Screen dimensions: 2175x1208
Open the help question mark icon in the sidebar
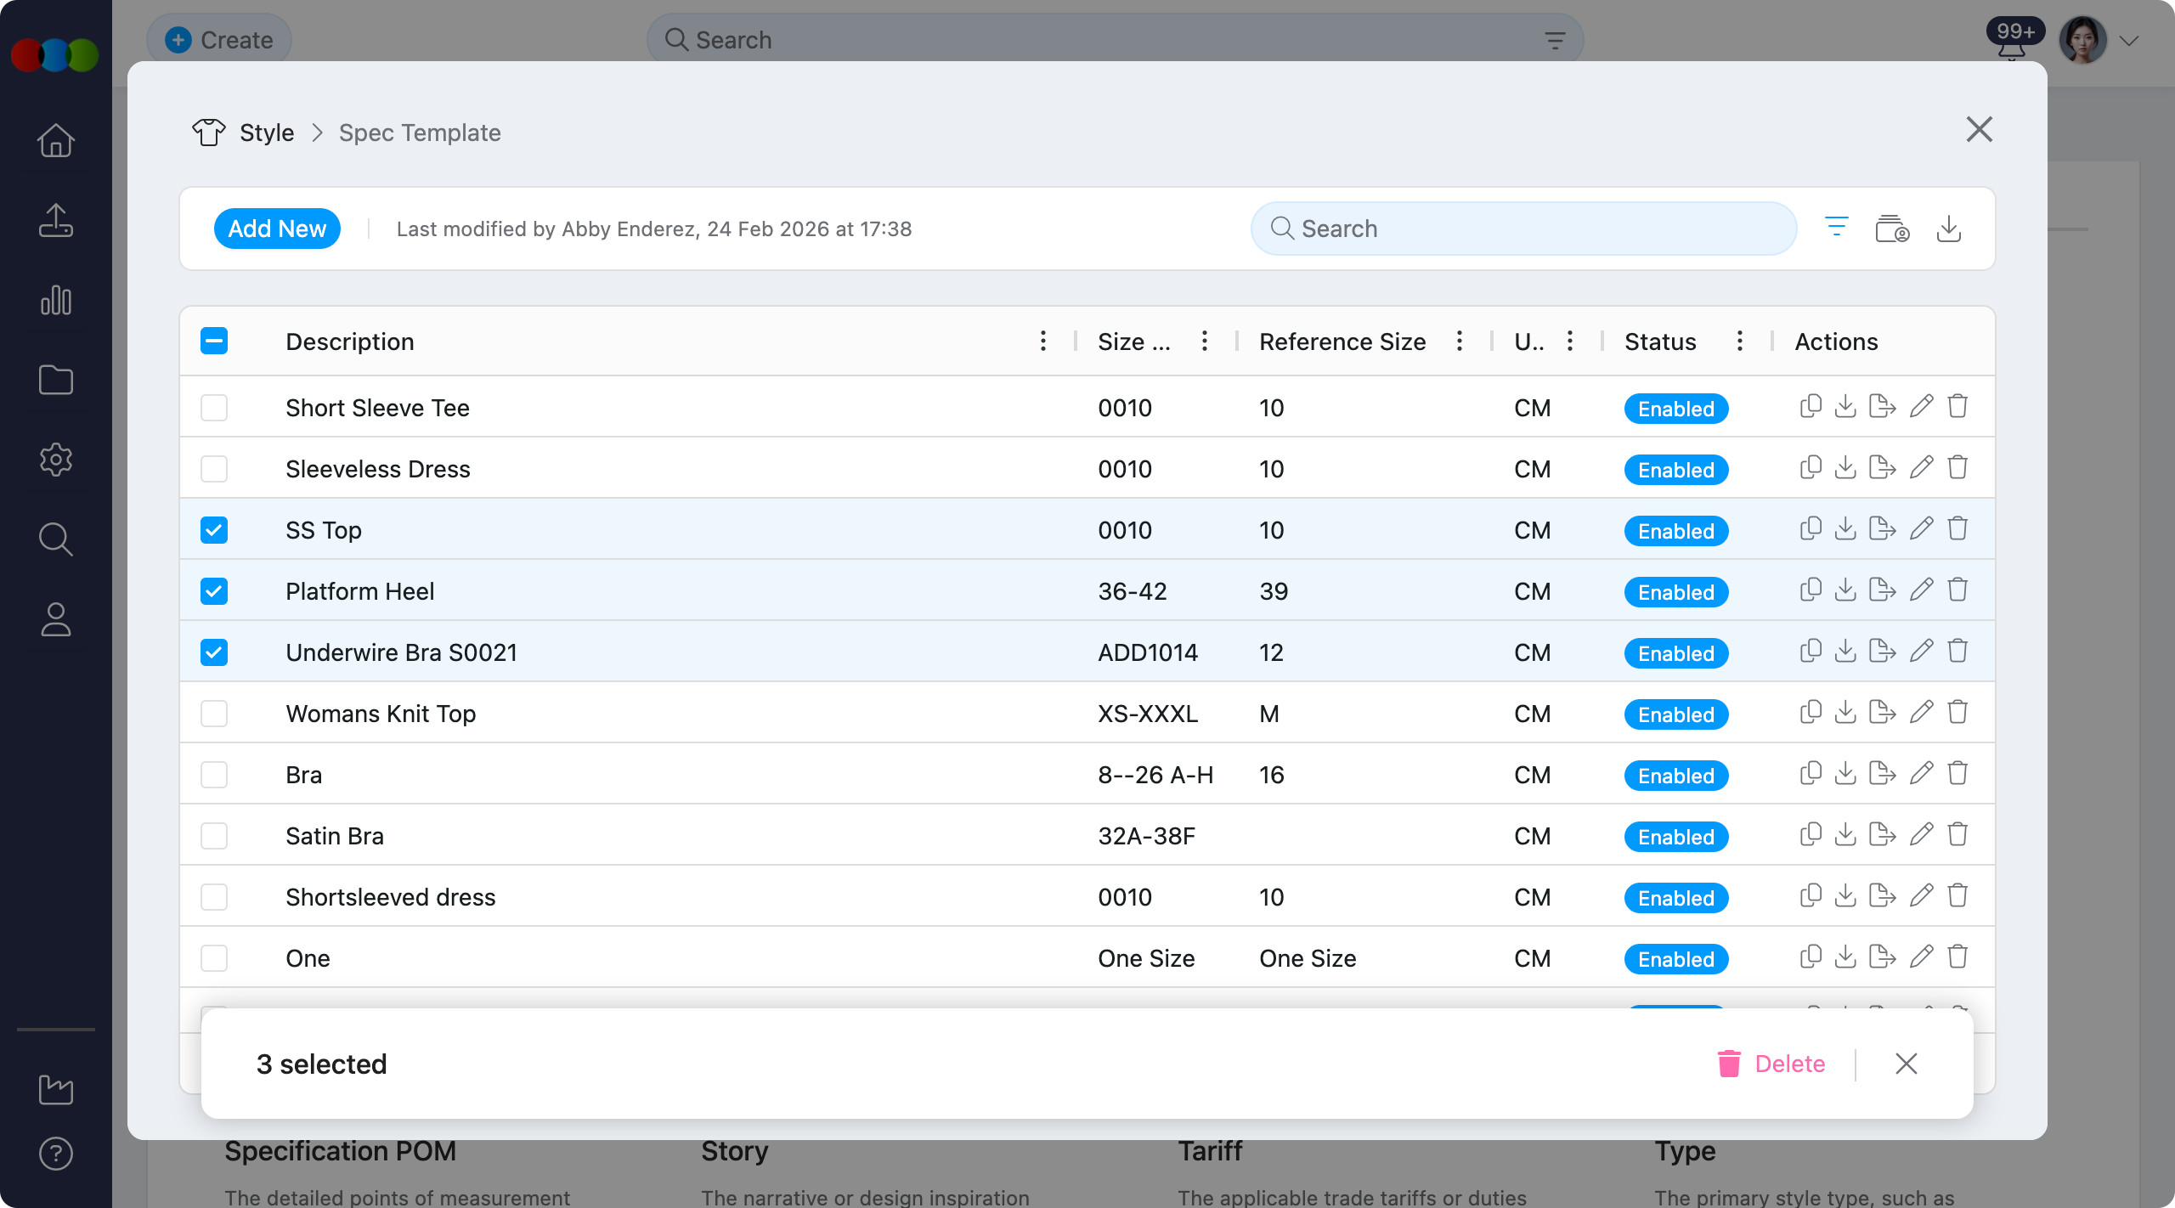55,1153
